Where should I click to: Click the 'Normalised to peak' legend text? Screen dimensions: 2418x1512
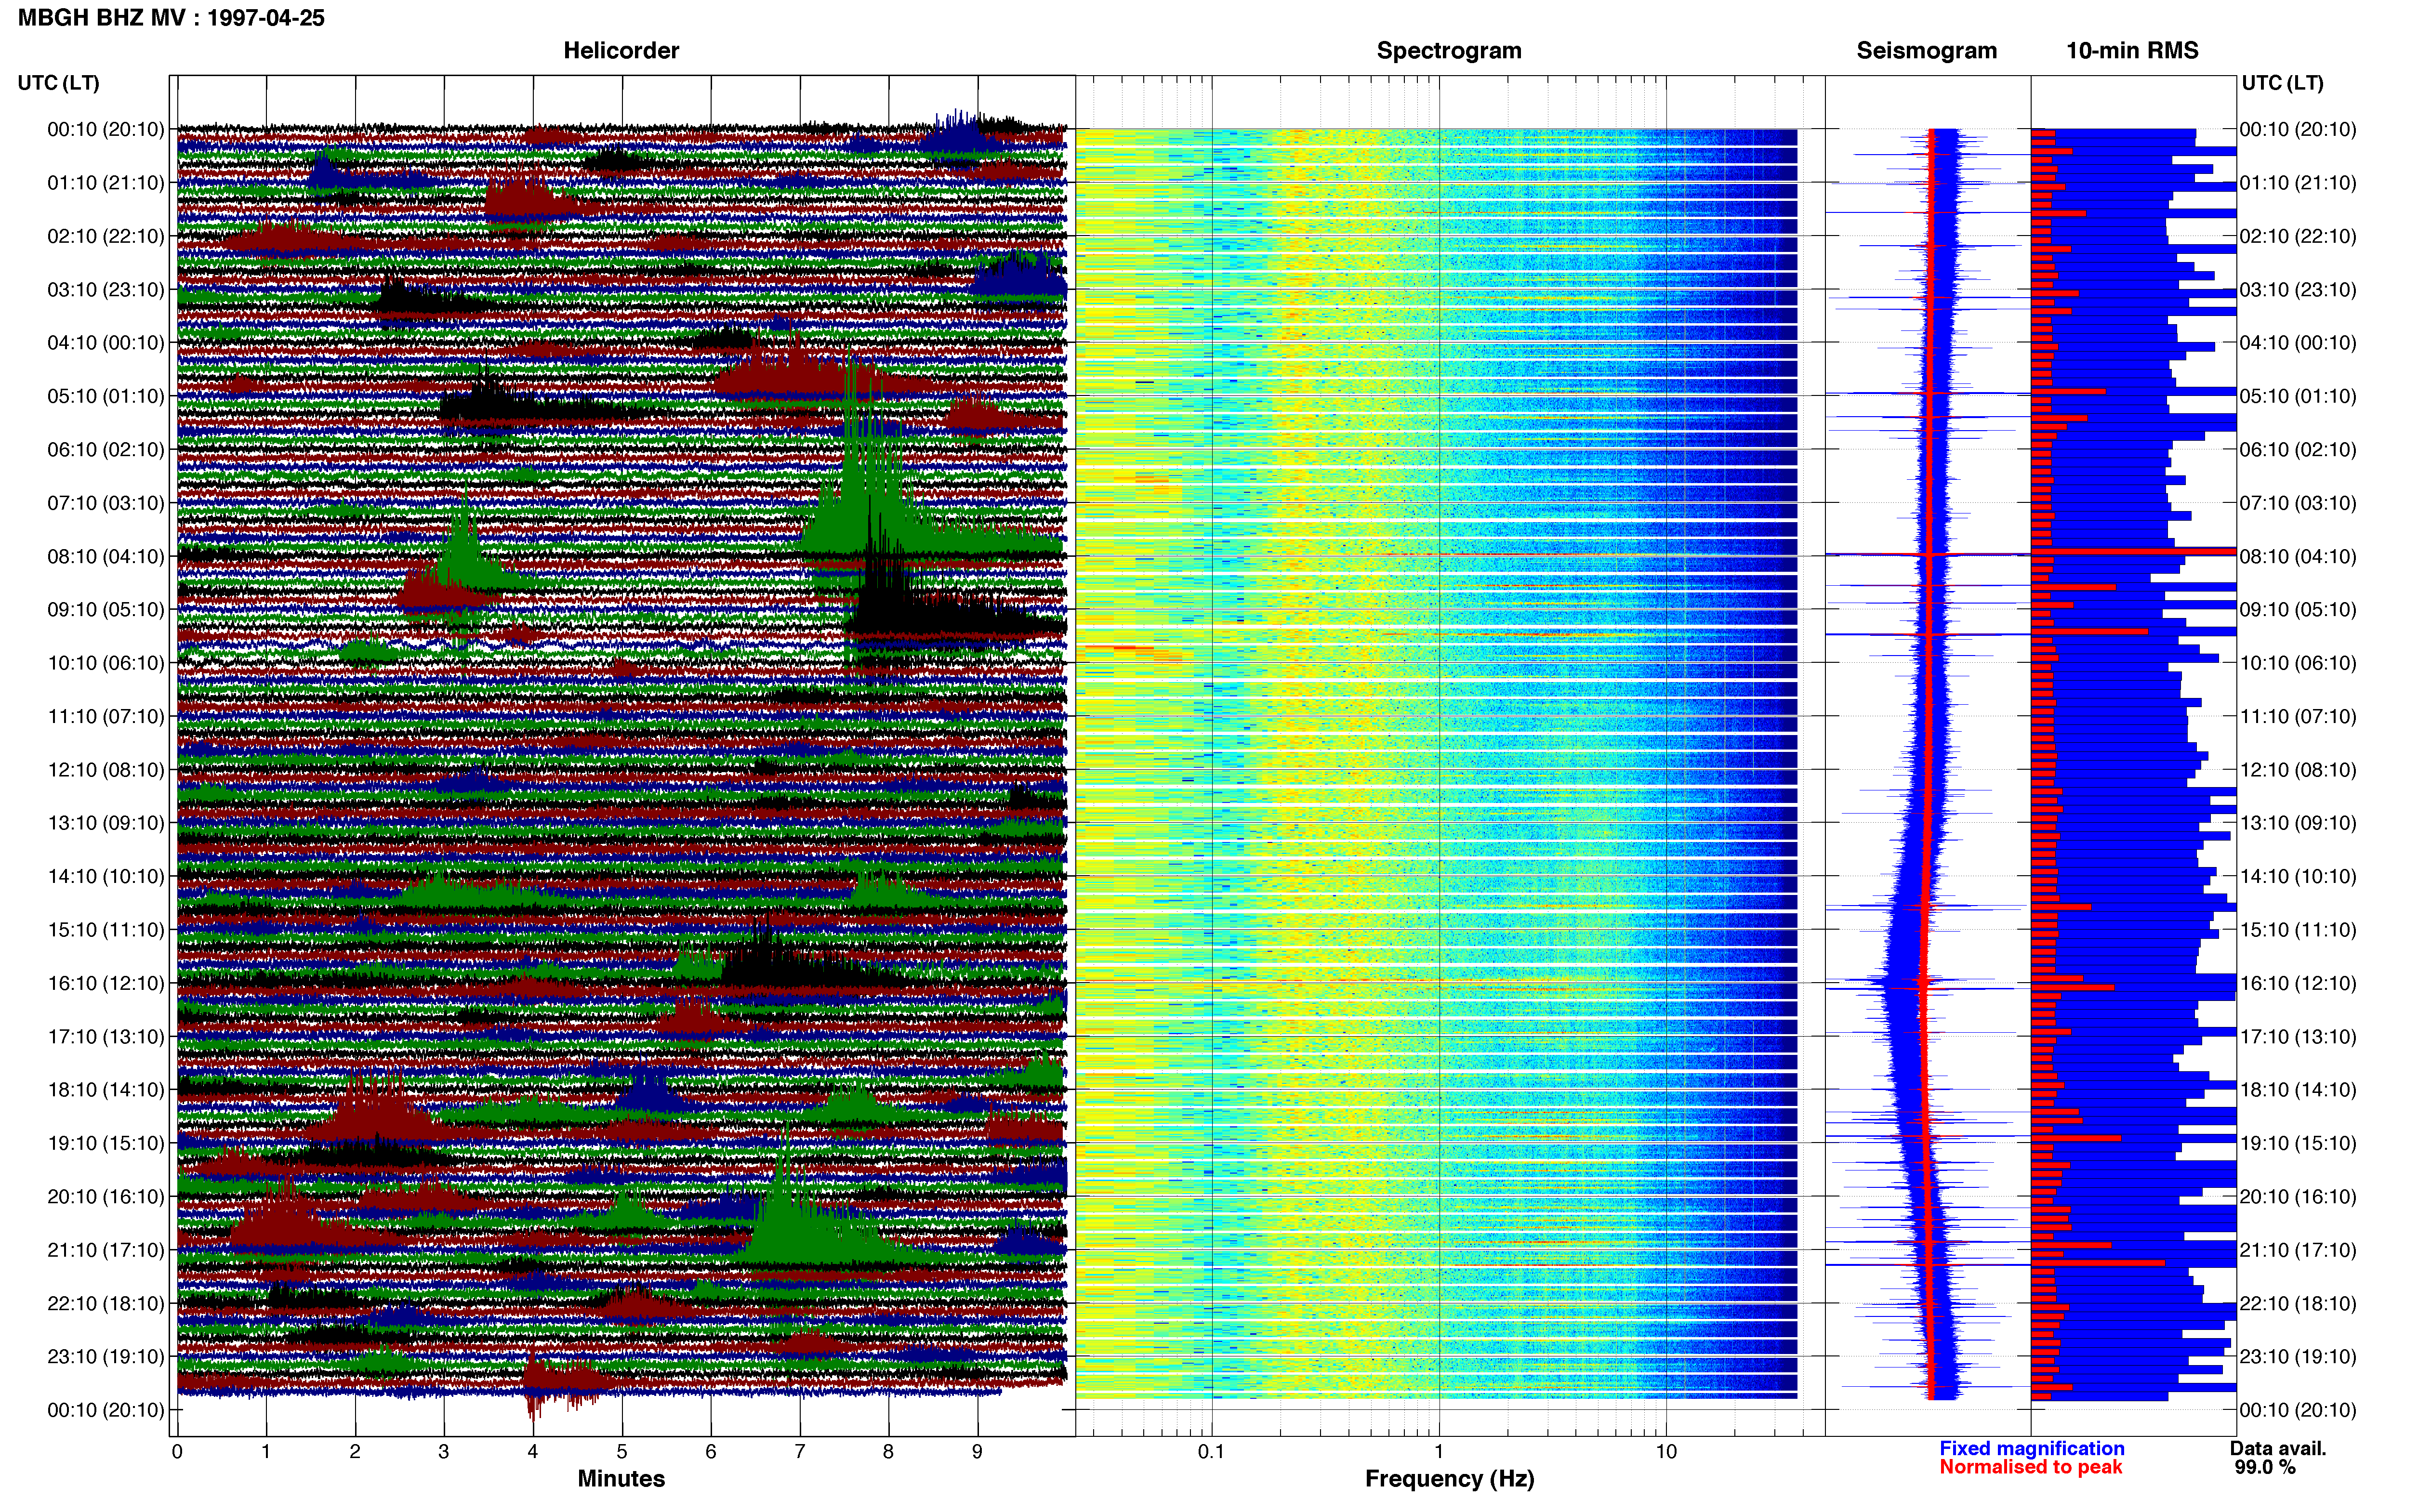2030,1467
